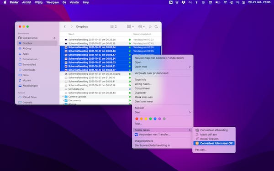Choose Dupliceer in context menu
The height and width of the screenshot is (171, 274).
163,93
